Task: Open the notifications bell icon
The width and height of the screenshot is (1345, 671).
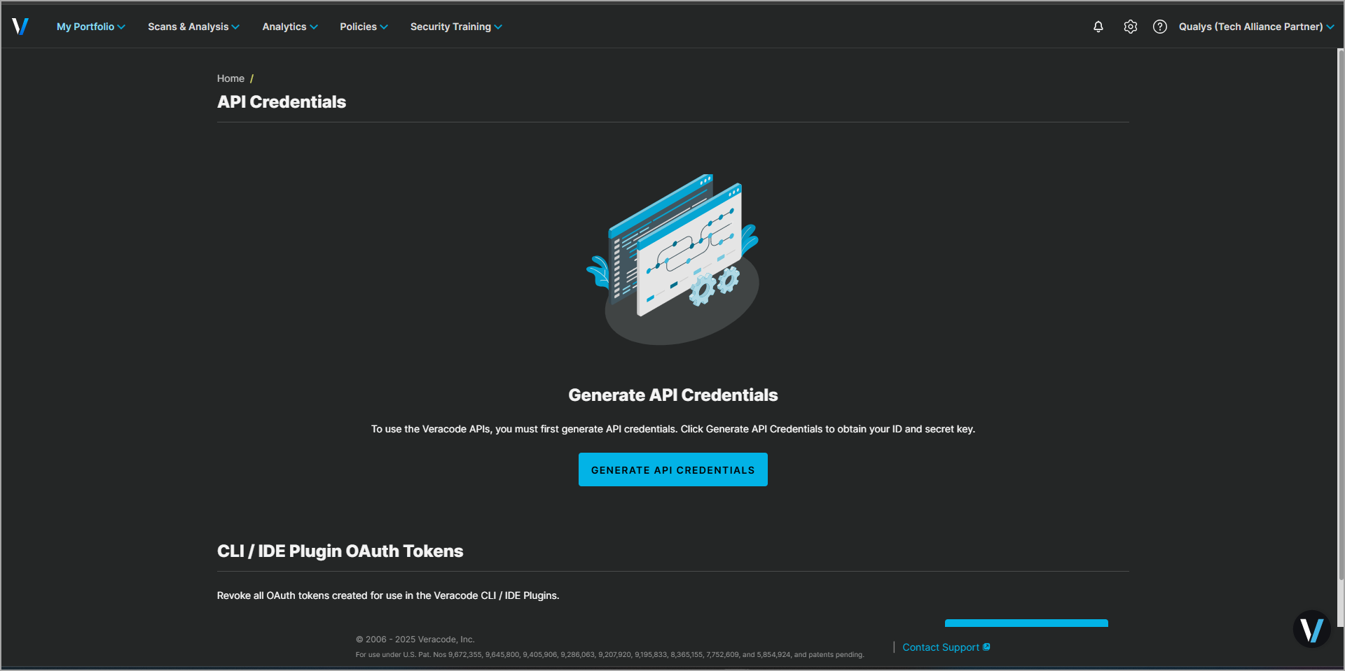Action: click(x=1098, y=27)
